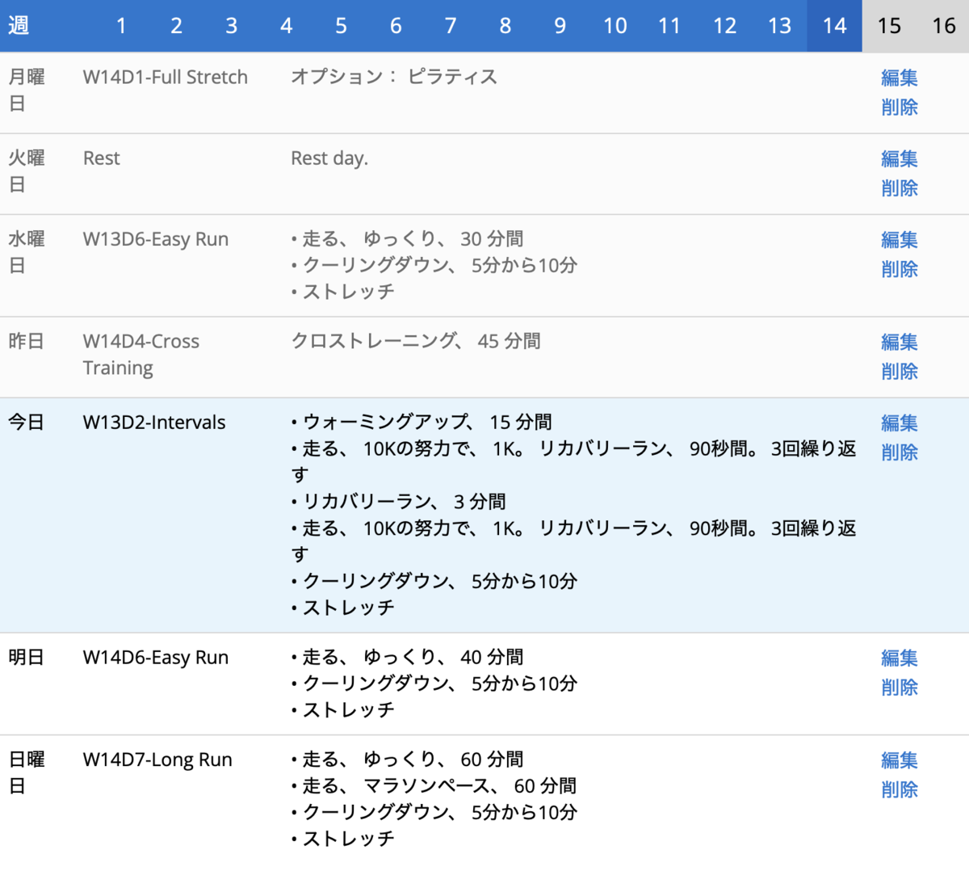Image resolution: width=969 pixels, height=871 pixels.
Task: Click the 週 header label
Action: (x=19, y=26)
